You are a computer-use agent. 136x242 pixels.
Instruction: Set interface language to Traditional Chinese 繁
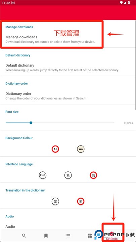click(68, 175)
